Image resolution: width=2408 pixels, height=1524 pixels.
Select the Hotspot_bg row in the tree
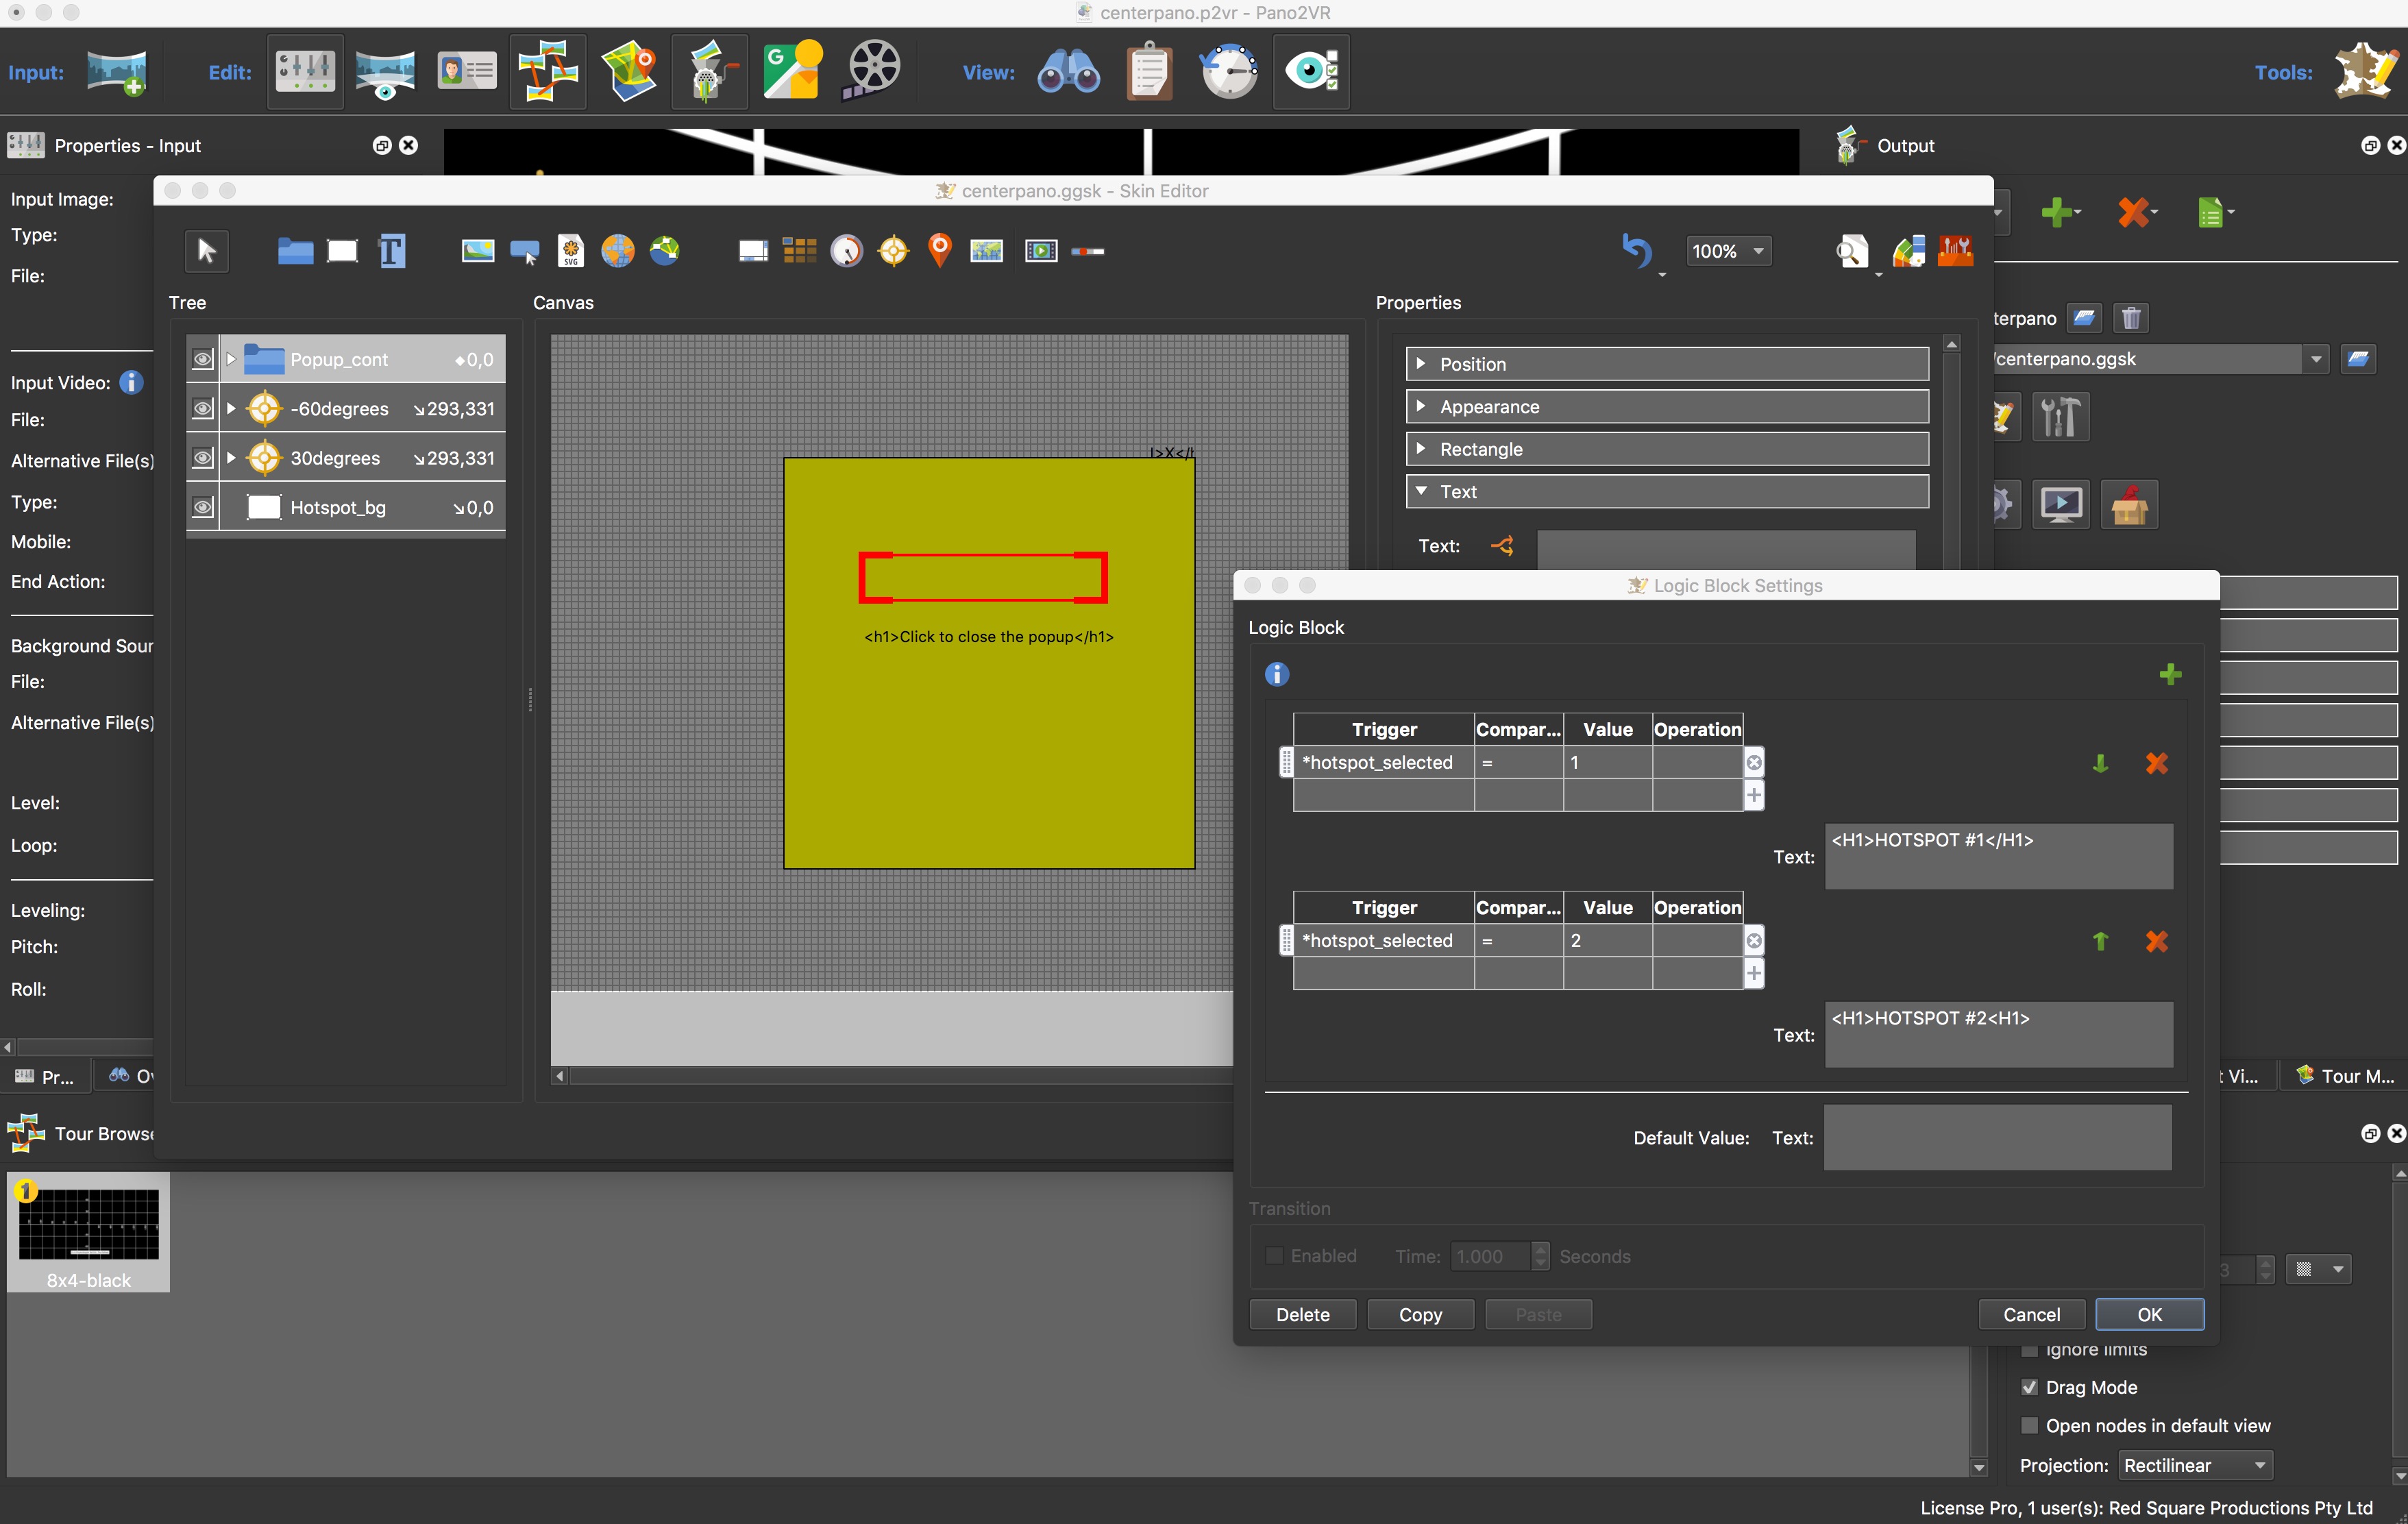[346, 507]
